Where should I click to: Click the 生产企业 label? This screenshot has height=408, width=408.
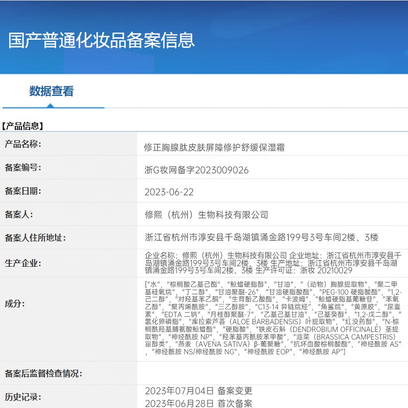click(x=23, y=263)
